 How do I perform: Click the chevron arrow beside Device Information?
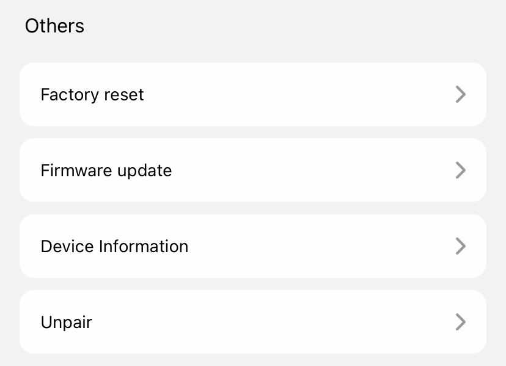coord(461,246)
